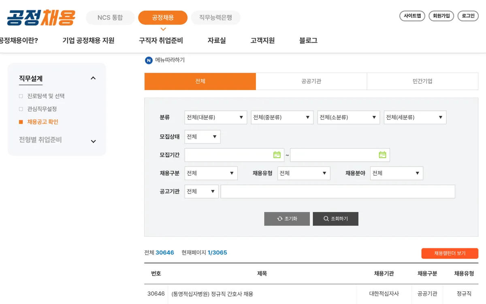Click the 공고기관 name text field

338,191
